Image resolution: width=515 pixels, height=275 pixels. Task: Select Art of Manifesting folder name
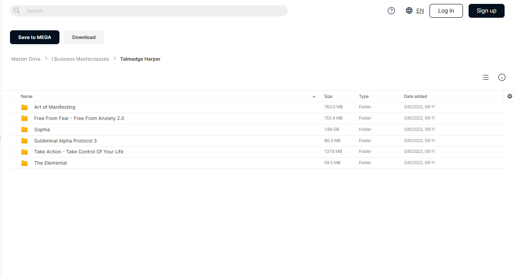point(55,107)
